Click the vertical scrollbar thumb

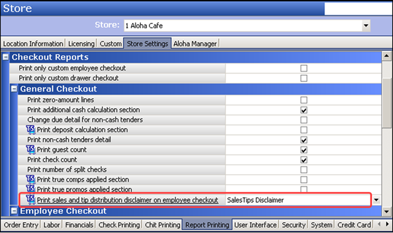(386, 103)
